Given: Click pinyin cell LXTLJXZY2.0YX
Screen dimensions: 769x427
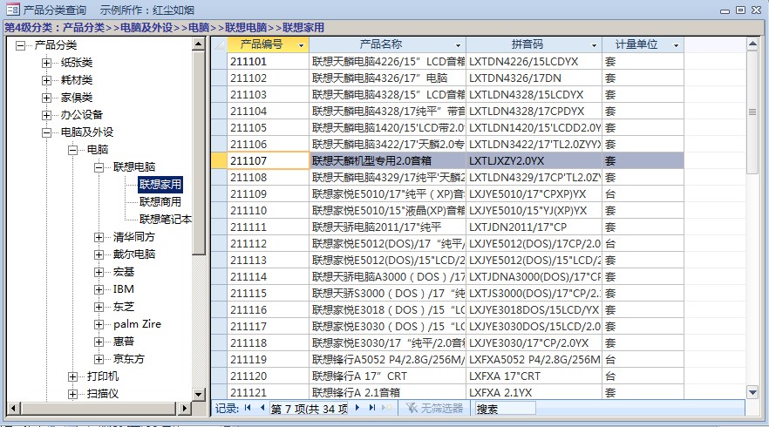Looking at the screenshot, I should [534, 161].
